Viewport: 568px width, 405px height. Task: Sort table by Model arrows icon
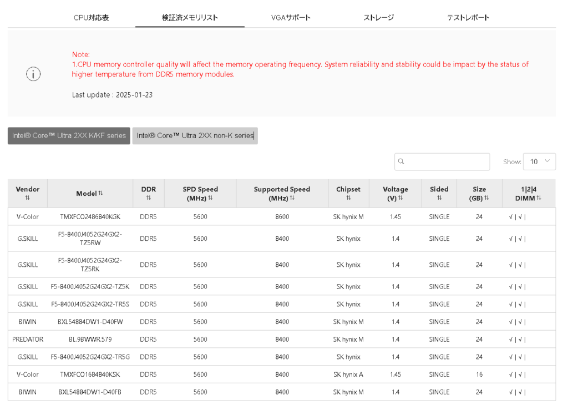pyautogui.click(x=101, y=193)
